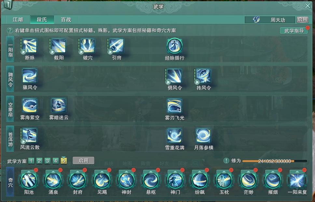Select the 断脉 skill icon
This screenshot has height=202, width=315.
tap(30, 46)
